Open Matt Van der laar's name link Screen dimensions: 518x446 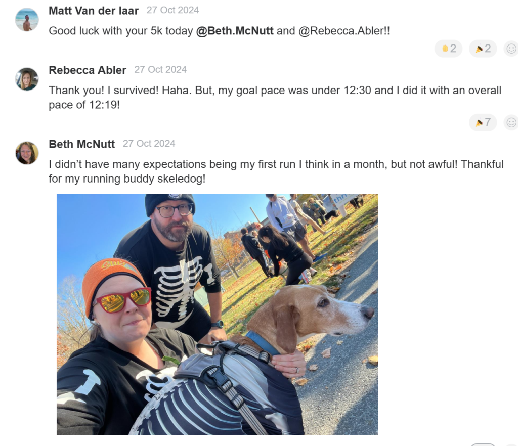point(94,11)
